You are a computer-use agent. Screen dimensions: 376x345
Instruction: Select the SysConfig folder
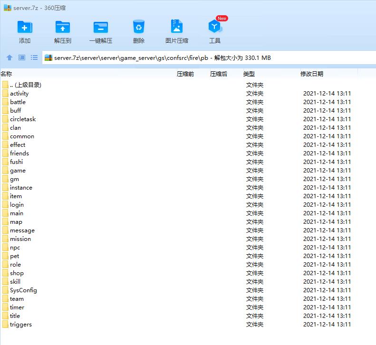23,290
